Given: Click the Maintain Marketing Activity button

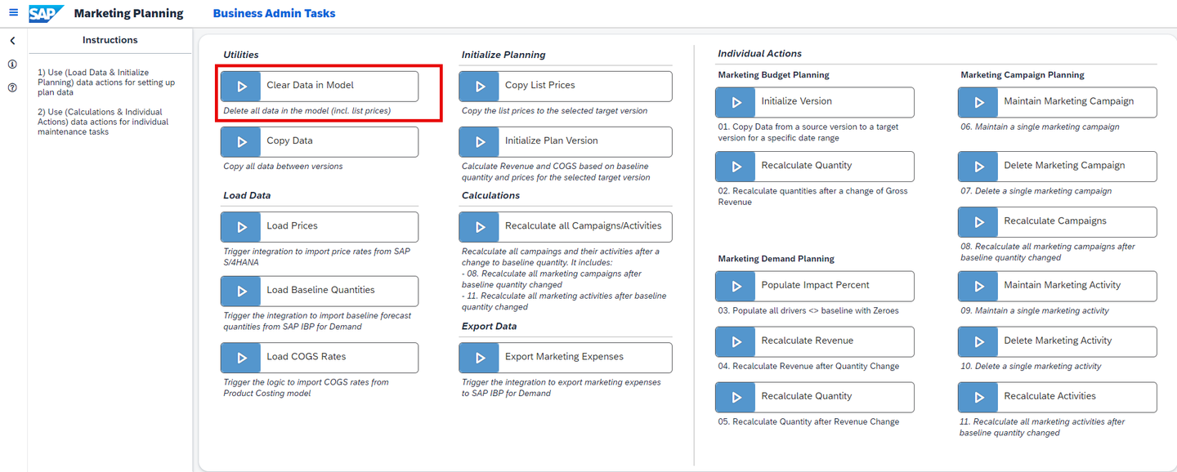Looking at the screenshot, I should point(1058,286).
